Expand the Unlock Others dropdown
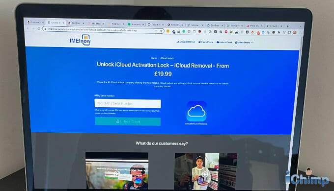334x191 pixels. pyautogui.click(x=244, y=43)
